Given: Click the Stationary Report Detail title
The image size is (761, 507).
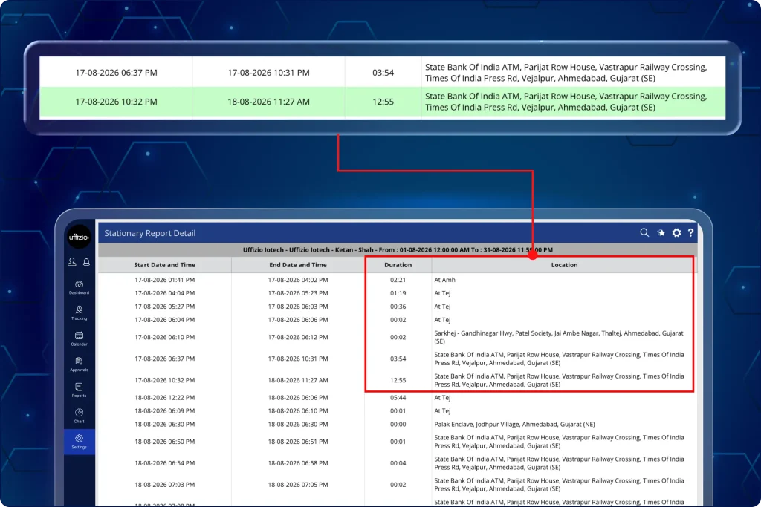Looking at the screenshot, I should [x=150, y=233].
